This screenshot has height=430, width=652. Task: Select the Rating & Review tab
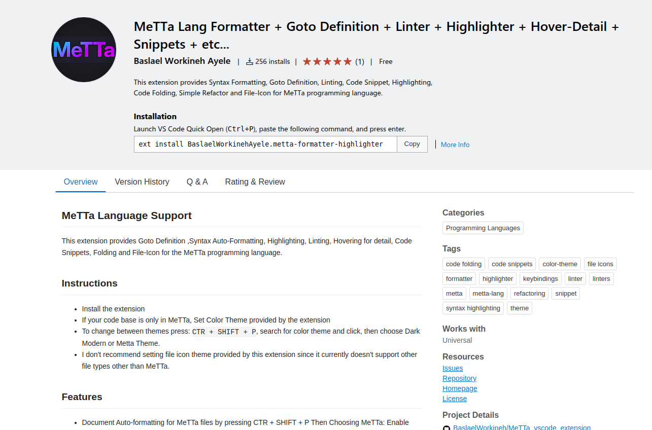tap(255, 182)
